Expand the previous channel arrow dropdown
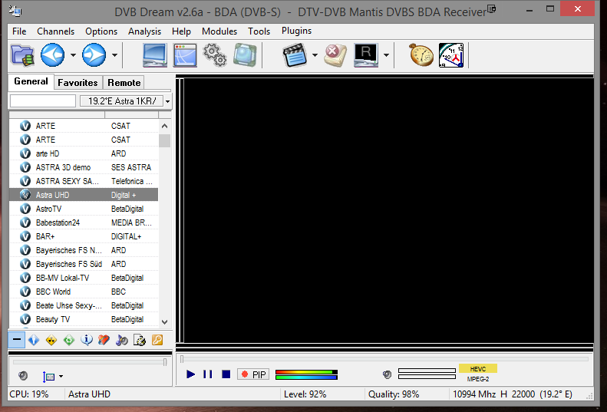The width and height of the screenshot is (607, 412). [x=73, y=55]
